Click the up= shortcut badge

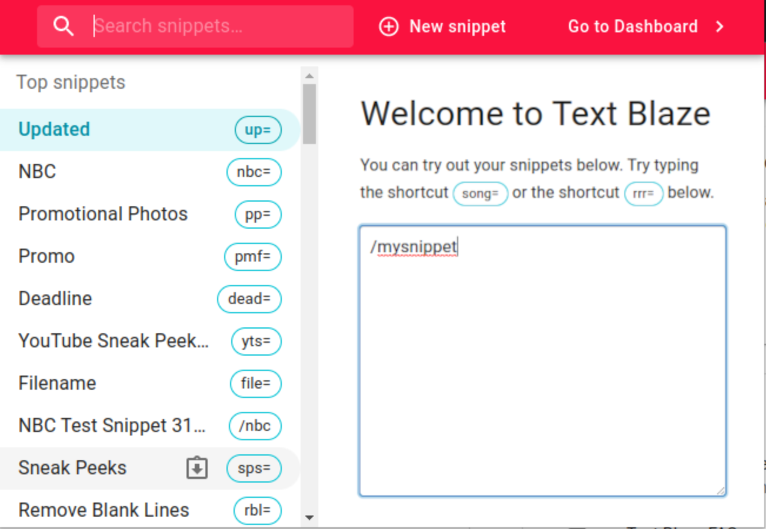[x=258, y=130]
